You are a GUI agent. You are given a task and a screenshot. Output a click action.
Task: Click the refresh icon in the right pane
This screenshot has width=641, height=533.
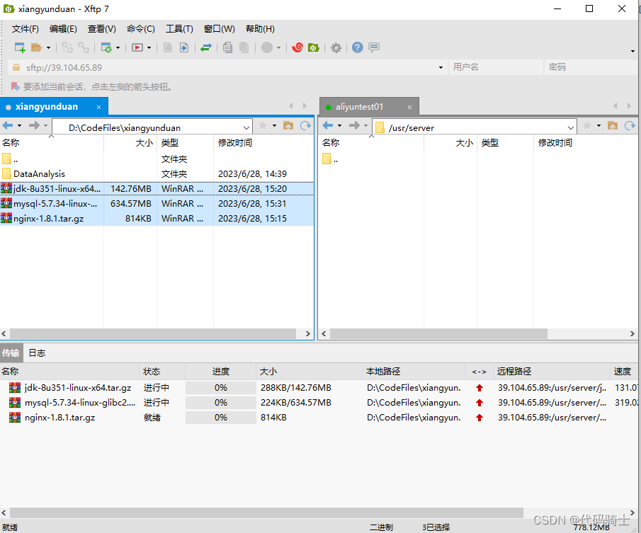[630, 125]
